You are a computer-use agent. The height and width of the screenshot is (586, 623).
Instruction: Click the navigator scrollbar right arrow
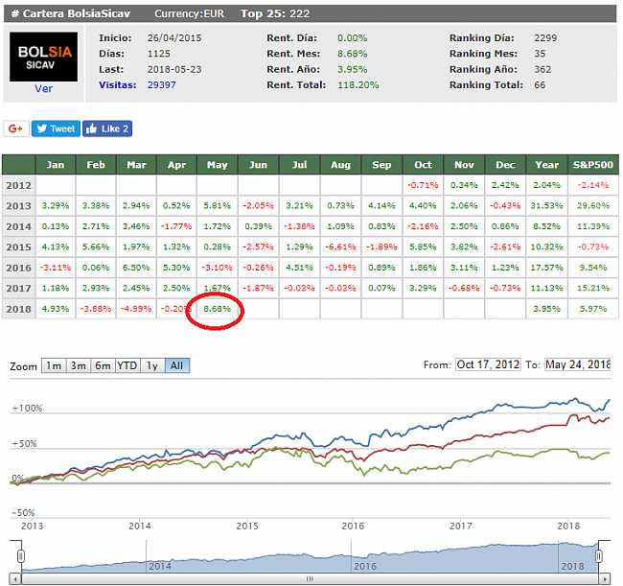605,579
